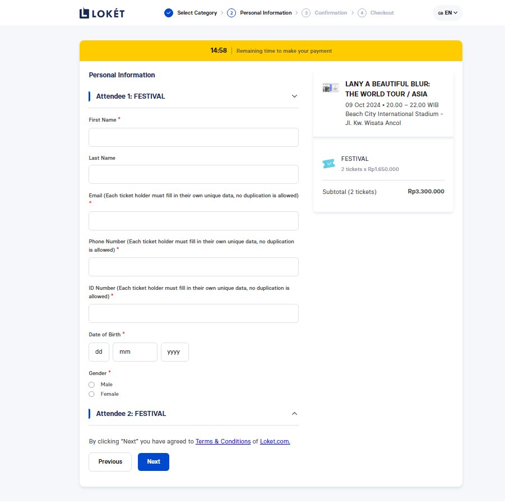
Task: Focus the Email input field
Action: pos(193,221)
